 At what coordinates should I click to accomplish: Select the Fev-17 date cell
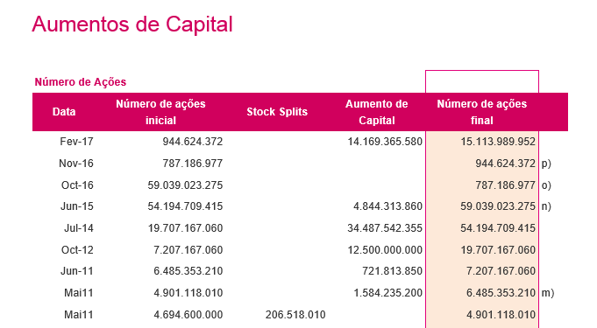pos(76,142)
